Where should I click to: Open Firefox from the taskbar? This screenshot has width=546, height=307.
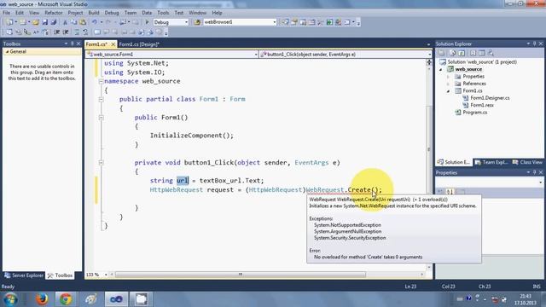pyautogui.click(x=42, y=299)
